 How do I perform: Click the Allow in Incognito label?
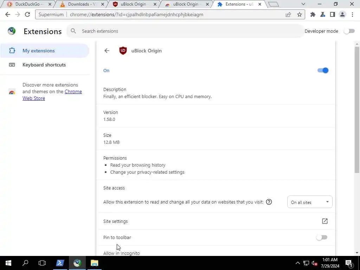[121, 253]
